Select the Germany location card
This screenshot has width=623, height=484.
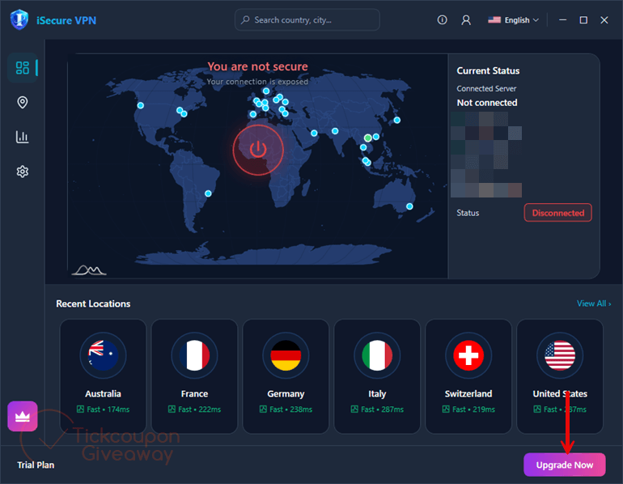(x=286, y=376)
